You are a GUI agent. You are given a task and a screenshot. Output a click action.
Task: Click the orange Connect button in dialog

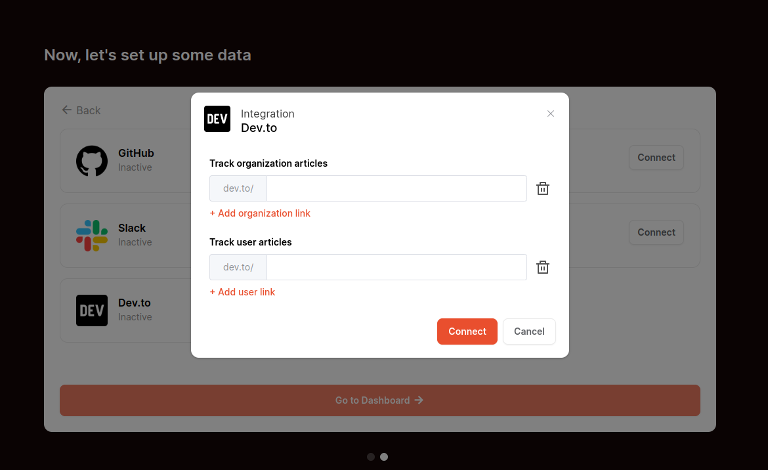pos(467,331)
